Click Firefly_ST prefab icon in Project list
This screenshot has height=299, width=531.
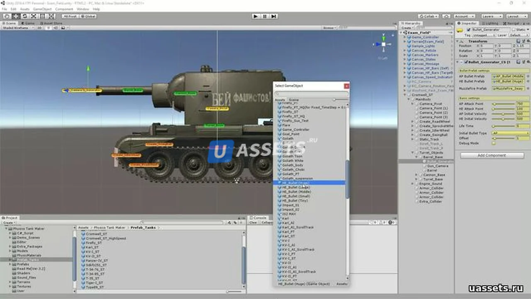coord(83,243)
